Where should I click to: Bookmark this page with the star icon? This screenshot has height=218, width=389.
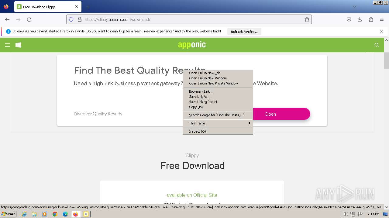pyautogui.click(x=307, y=19)
